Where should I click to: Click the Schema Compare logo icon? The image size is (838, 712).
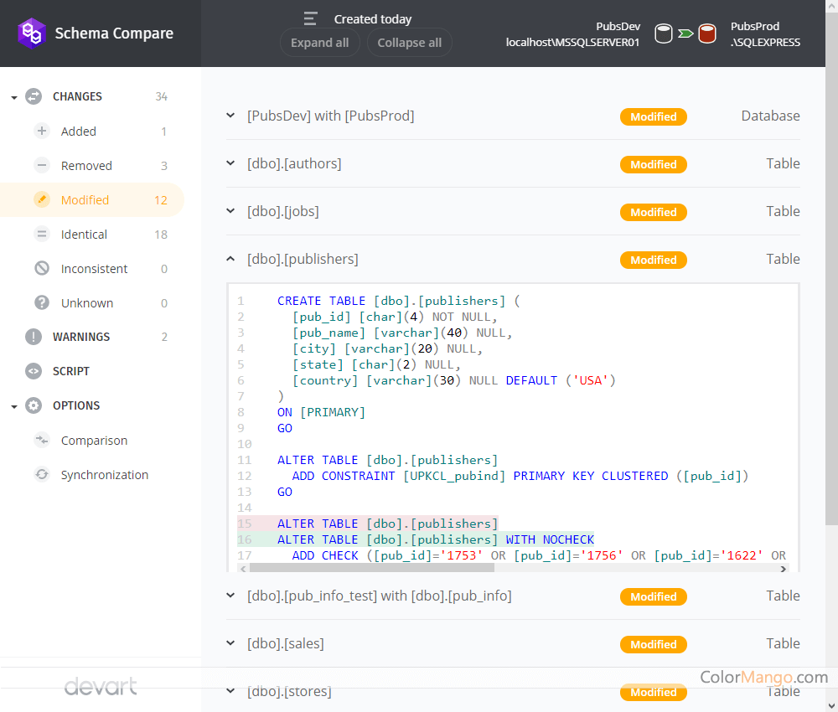pos(31,34)
